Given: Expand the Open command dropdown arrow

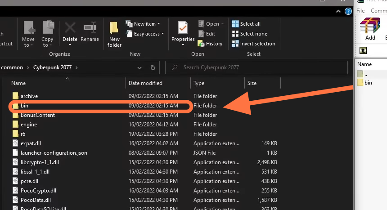Looking at the screenshot, I should 222,24.
